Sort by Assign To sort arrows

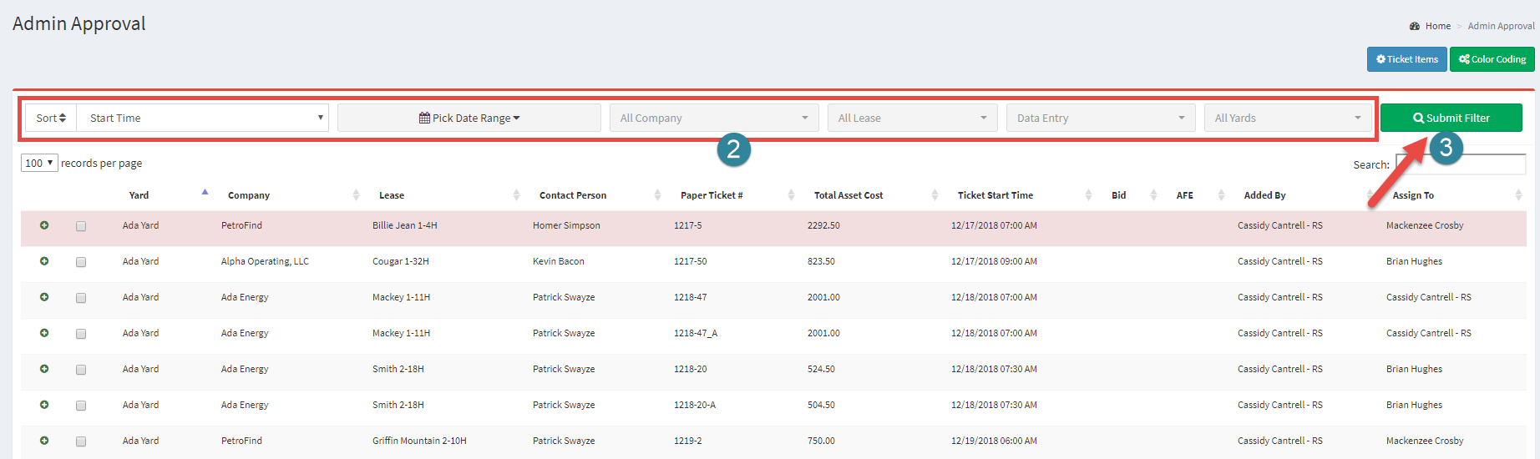[1518, 195]
